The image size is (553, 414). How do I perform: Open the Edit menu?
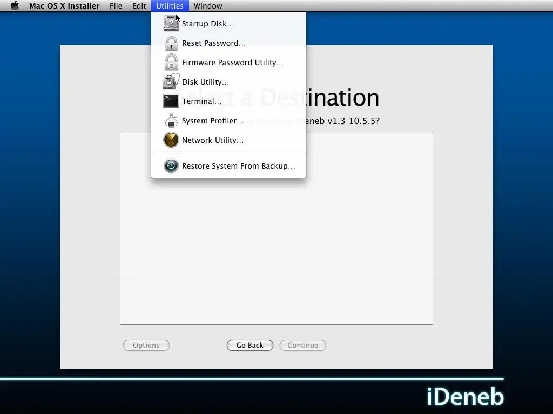139,5
